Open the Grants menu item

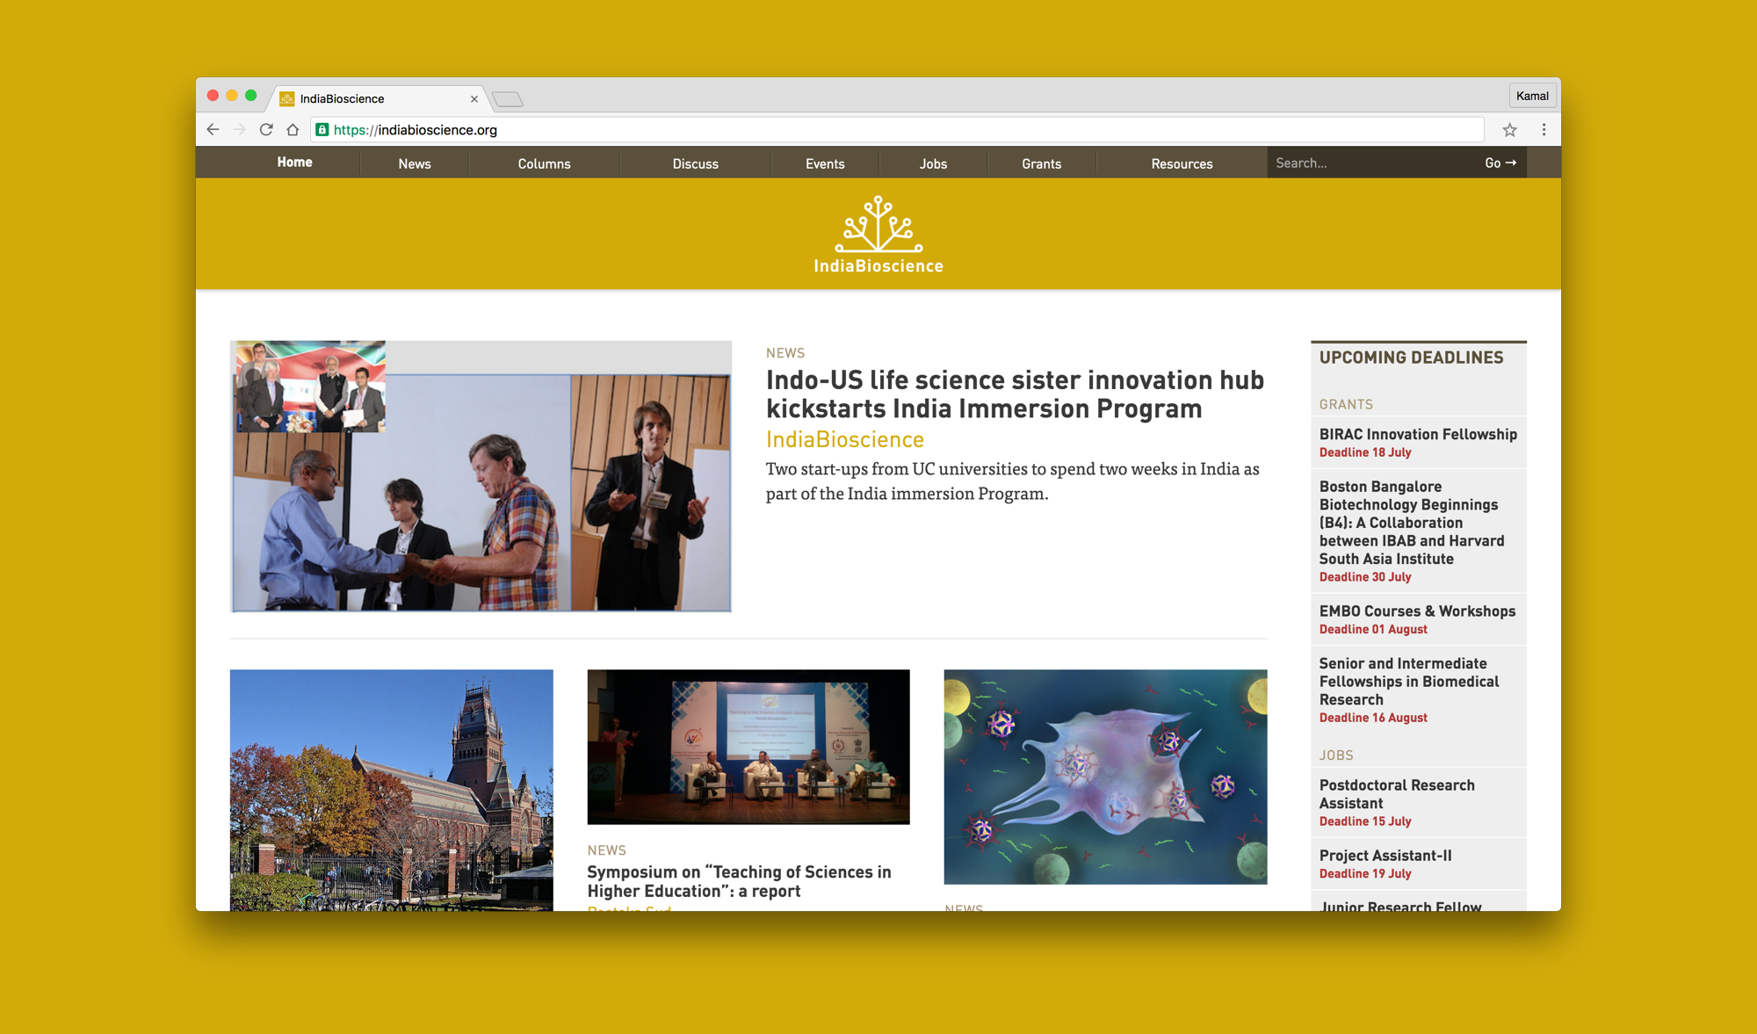pyautogui.click(x=1041, y=163)
